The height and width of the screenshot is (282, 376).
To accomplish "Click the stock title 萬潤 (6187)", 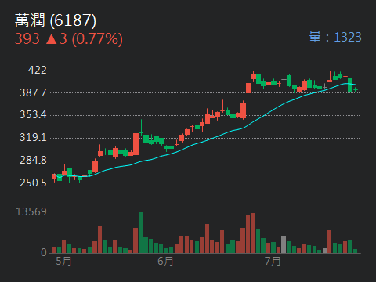I will (56, 20).
